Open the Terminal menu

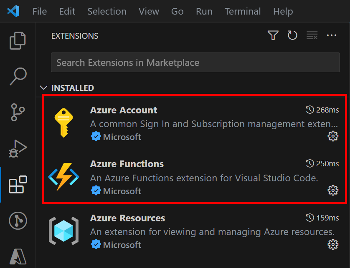tap(243, 11)
